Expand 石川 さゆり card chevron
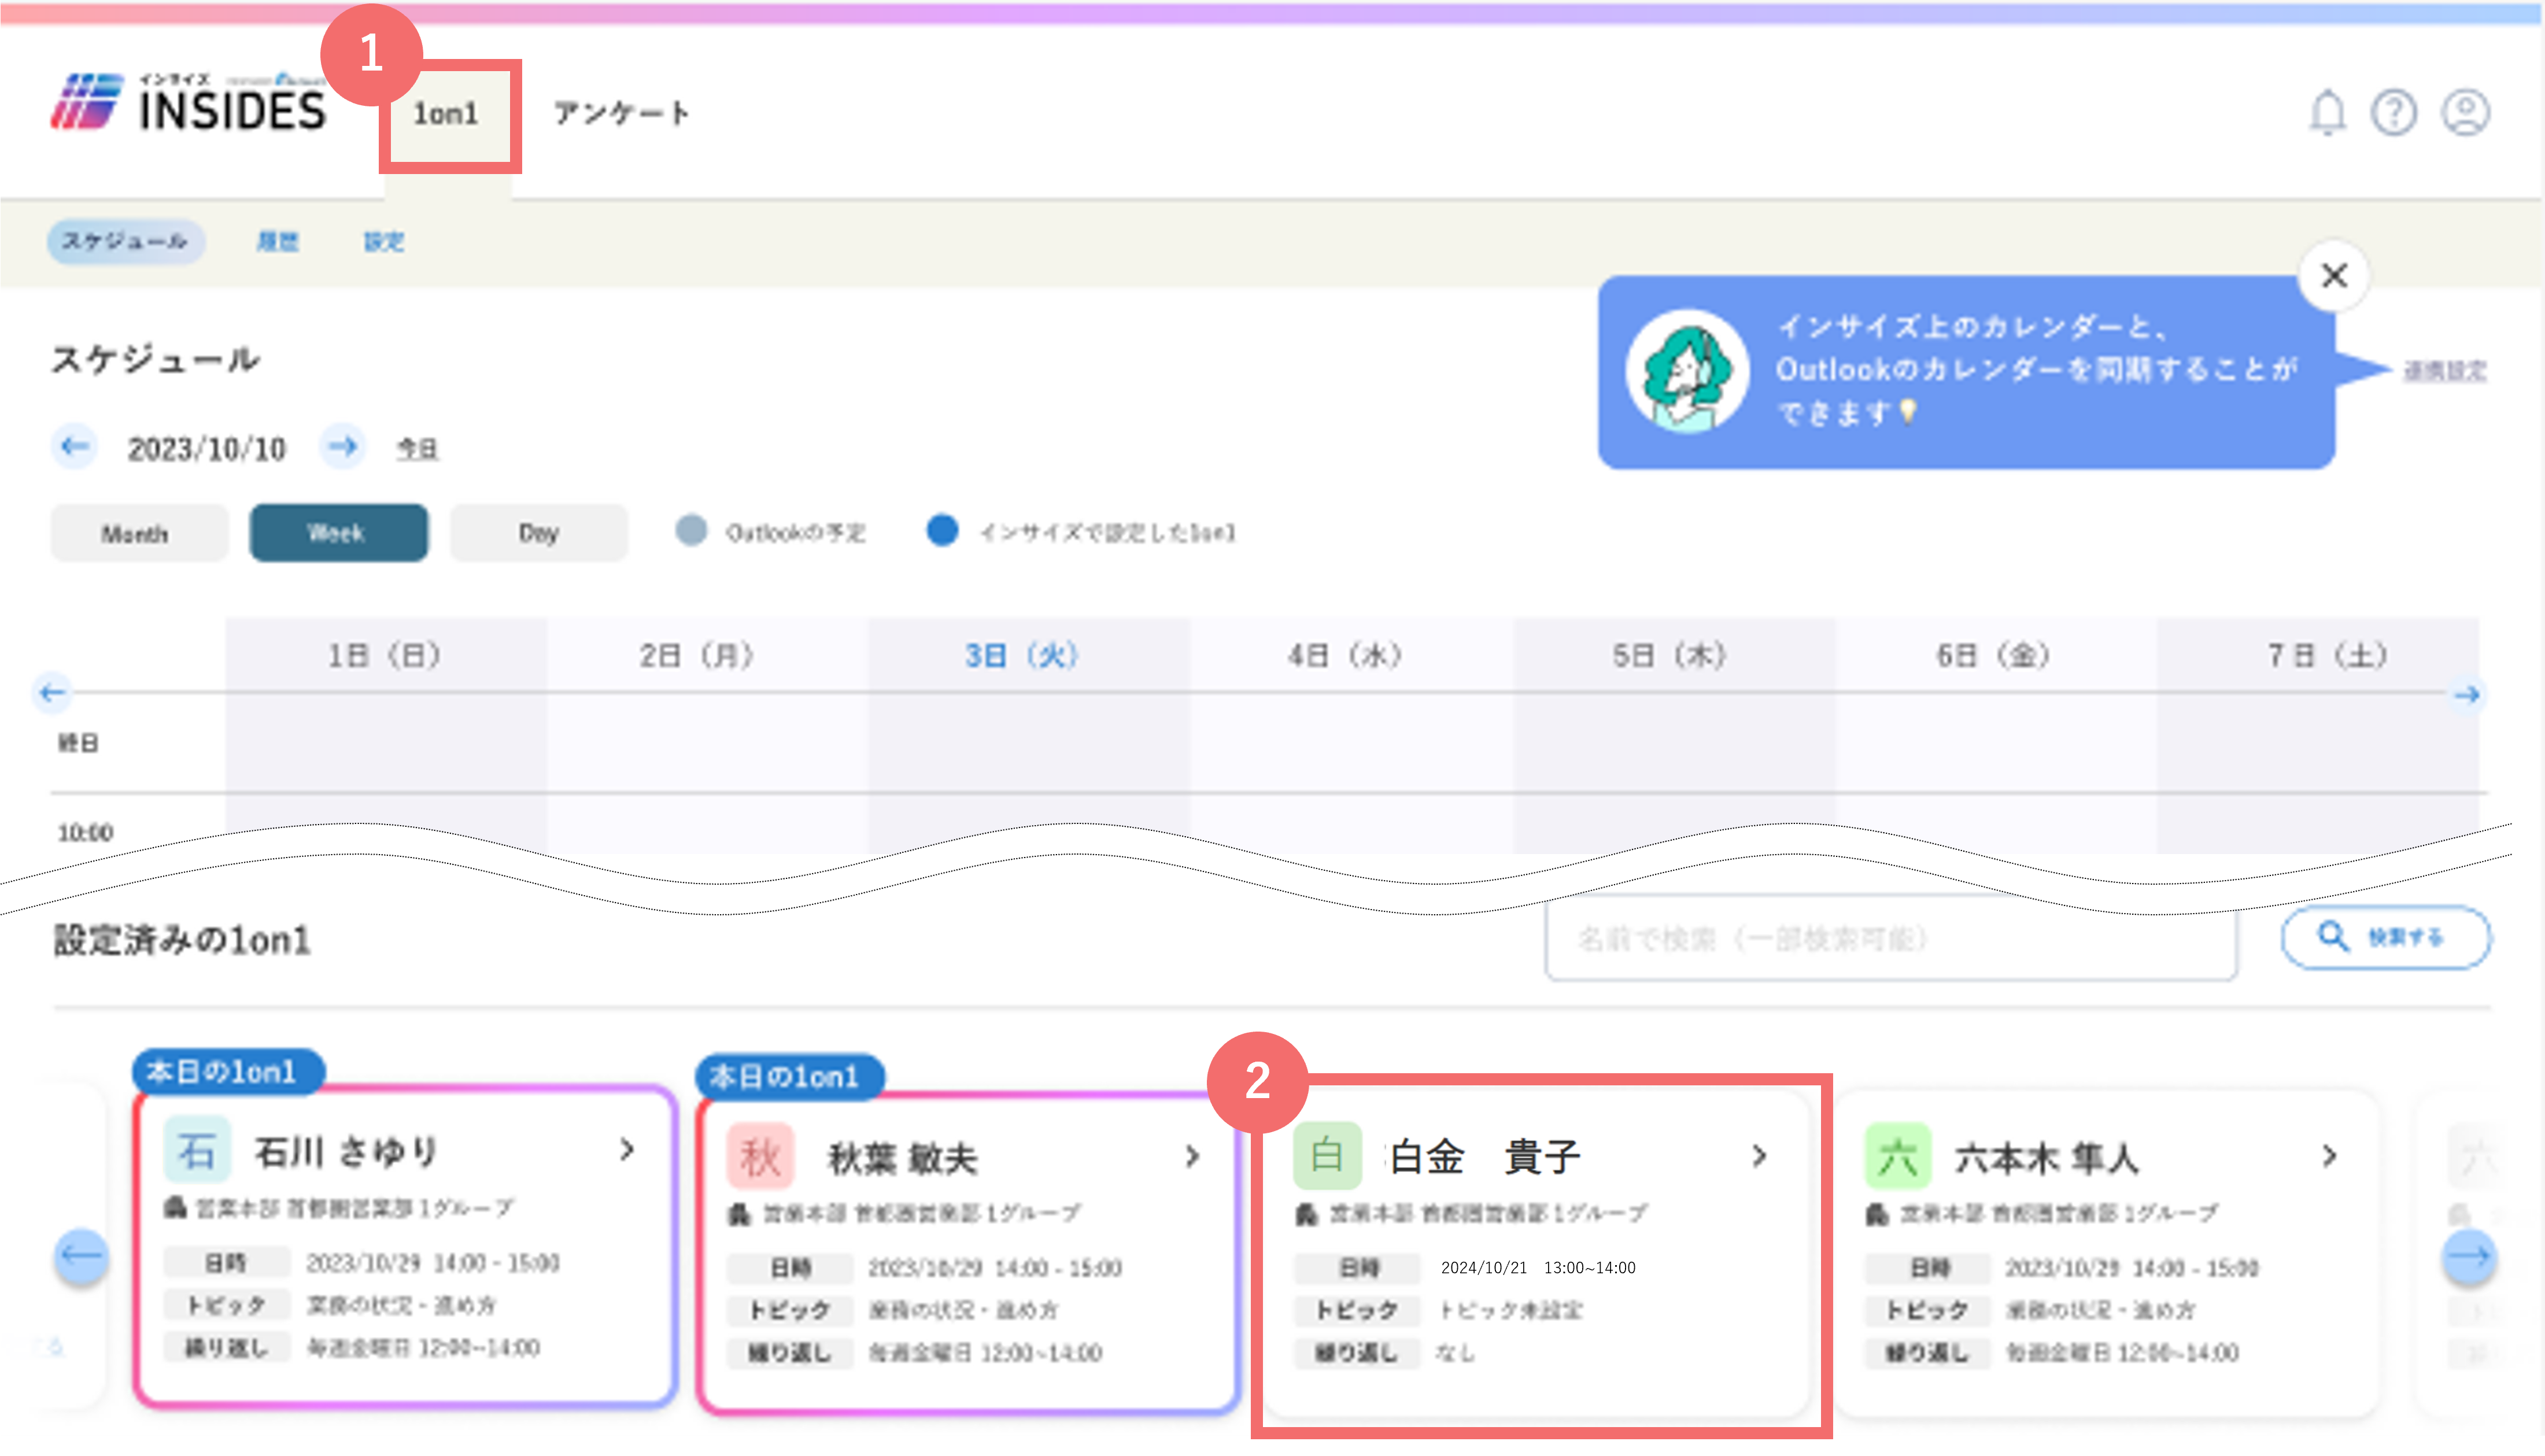 [x=627, y=1150]
